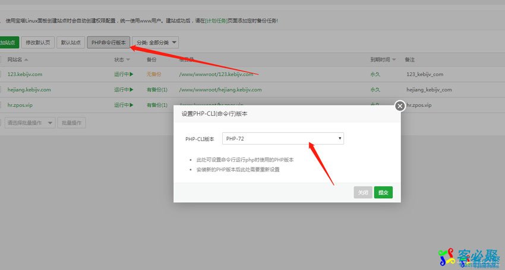Screen dimensions: 505x270
Task: Click the sort arrow beside 到期时间 header
Action: [x=394, y=60]
